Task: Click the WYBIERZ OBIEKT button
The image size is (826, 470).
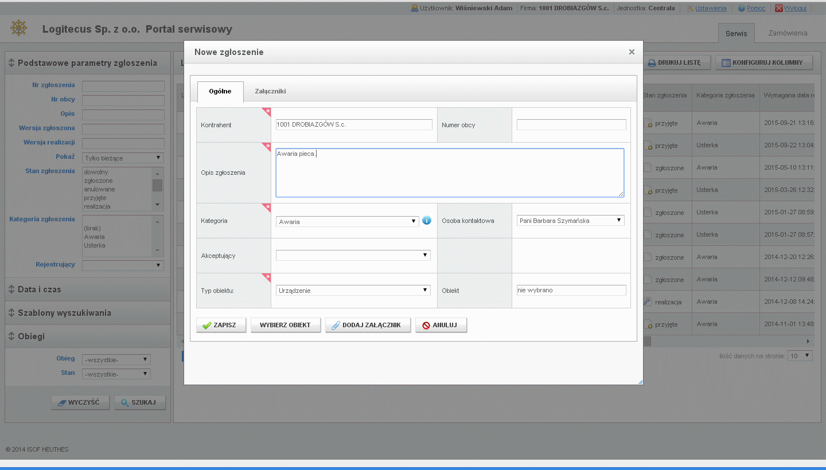Action: coord(286,325)
